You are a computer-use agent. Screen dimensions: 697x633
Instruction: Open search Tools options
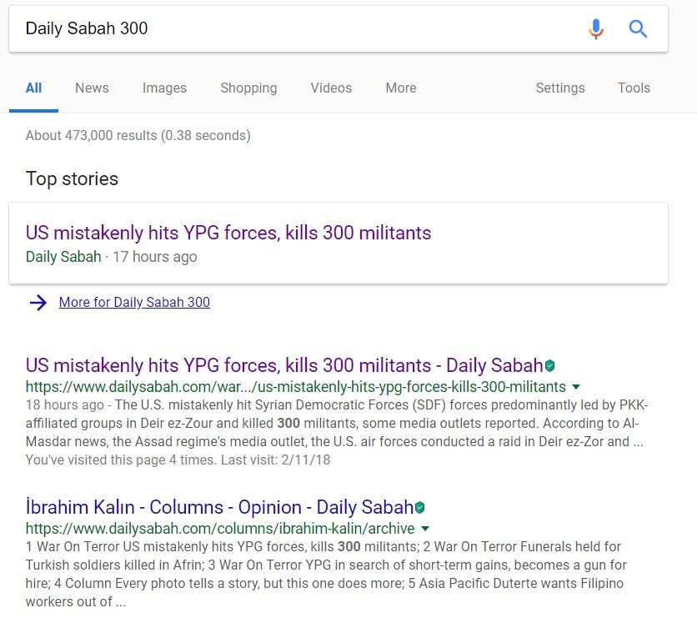pos(634,88)
